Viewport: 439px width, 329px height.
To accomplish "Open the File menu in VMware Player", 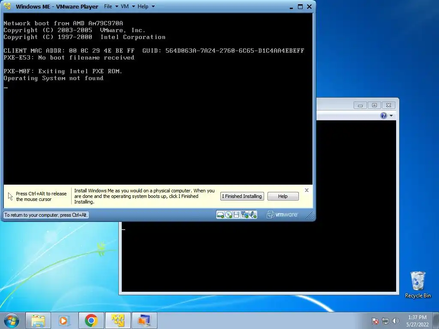I will [108, 6].
